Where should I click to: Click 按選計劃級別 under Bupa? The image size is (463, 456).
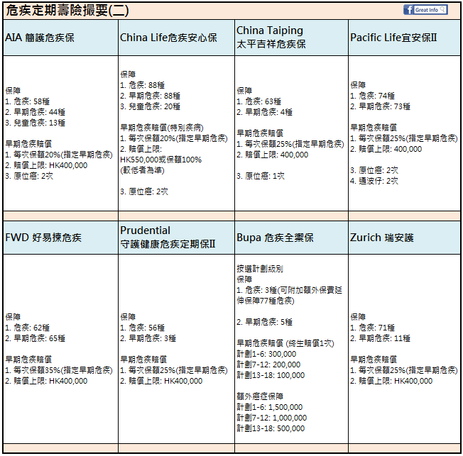[x=260, y=269]
